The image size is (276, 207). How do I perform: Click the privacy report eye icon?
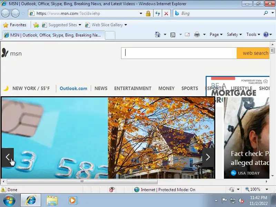pos(112,189)
